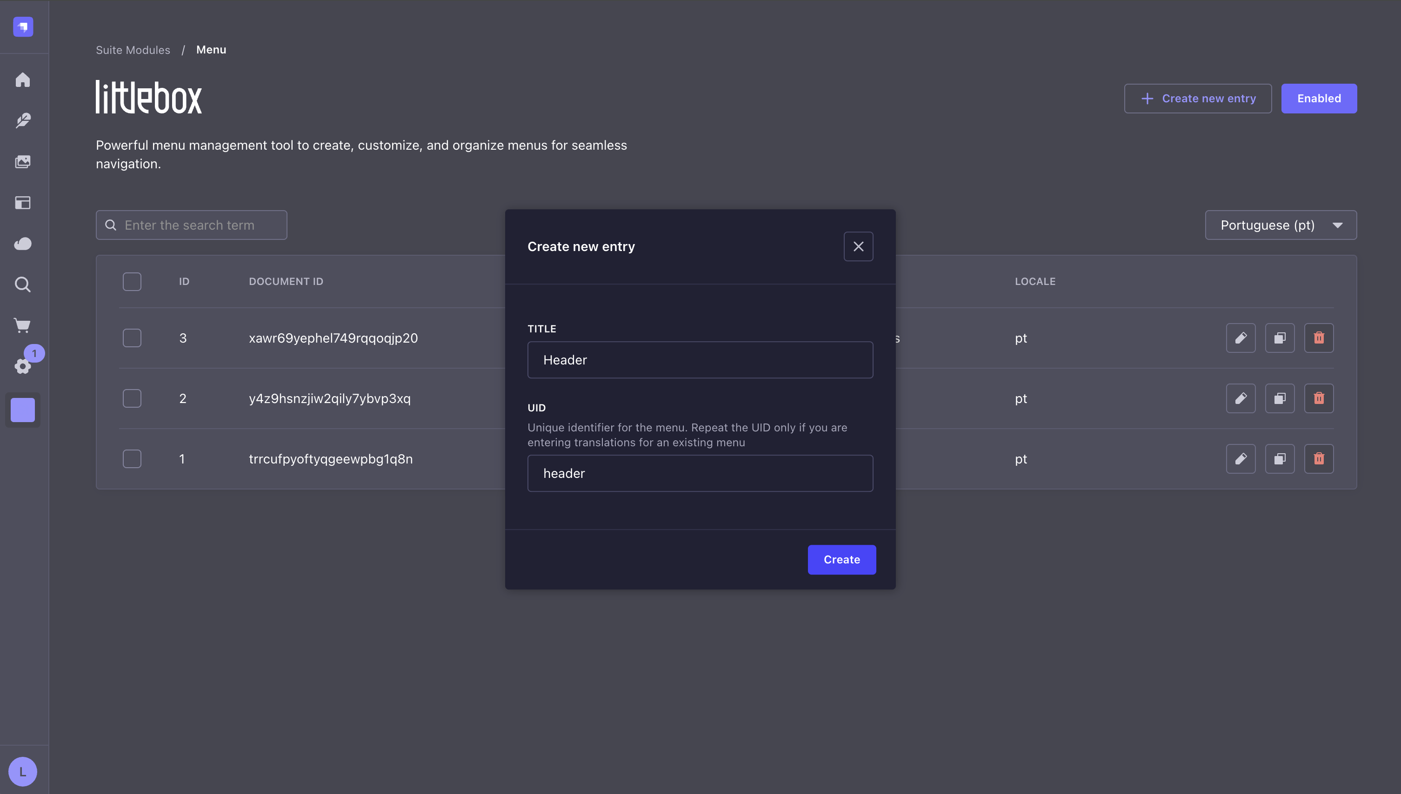Open Settings gear icon with badge
Image resolution: width=1401 pixels, height=794 pixels.
tap(22, 366)
